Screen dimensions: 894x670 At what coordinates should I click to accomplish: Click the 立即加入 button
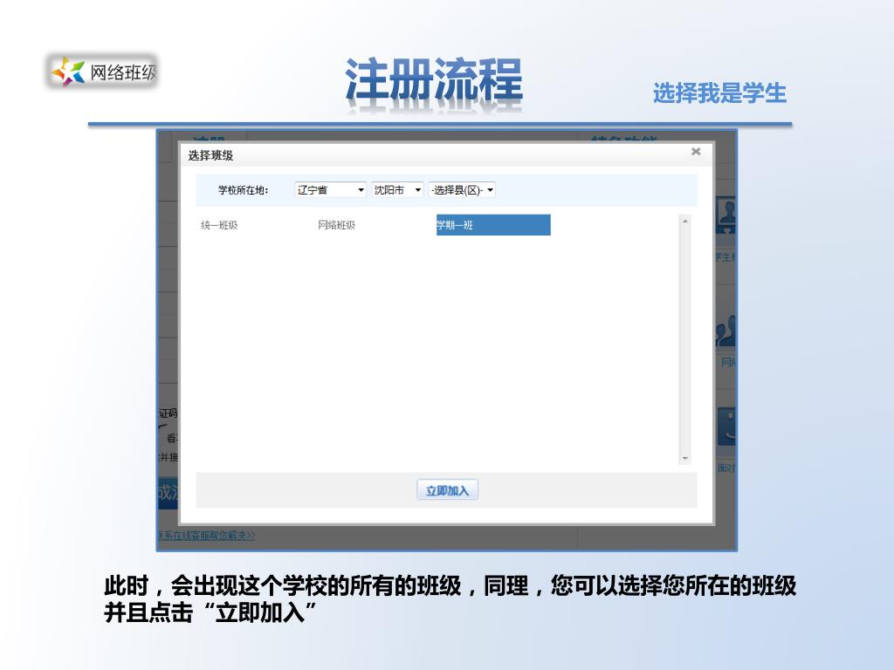click(x=448, y=490)
